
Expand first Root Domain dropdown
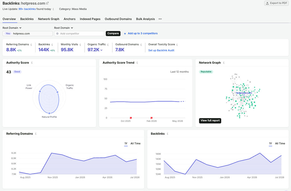click(12, 28)
